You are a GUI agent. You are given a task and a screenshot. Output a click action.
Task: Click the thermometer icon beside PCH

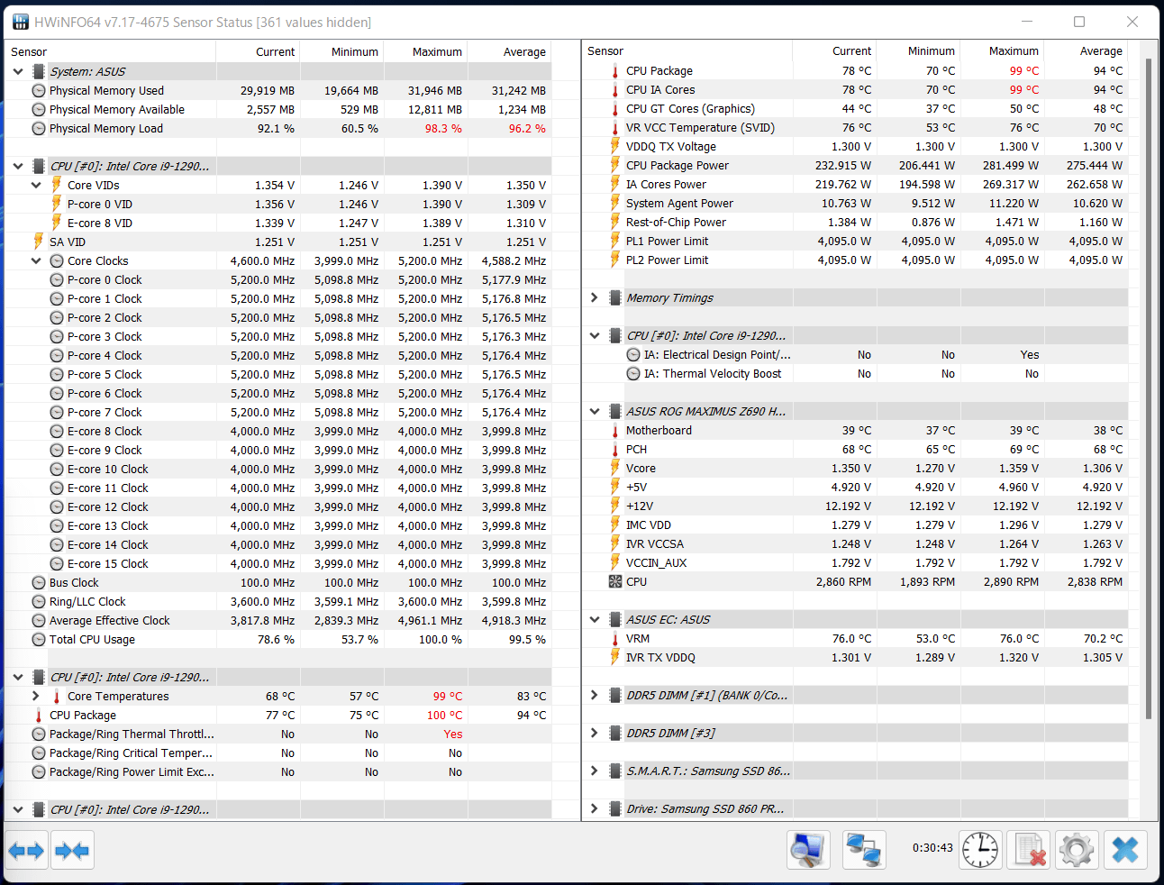(x=615, y=450)
